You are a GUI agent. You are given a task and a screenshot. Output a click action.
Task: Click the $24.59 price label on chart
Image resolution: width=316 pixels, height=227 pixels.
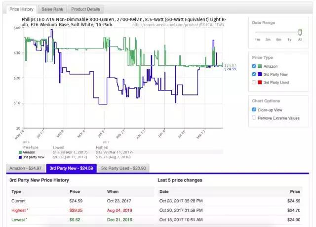point(230,69)
